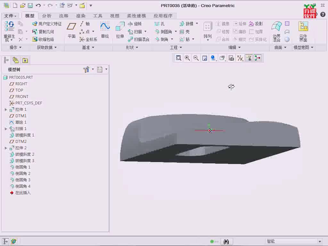Create a 坐标系 (Coordinate System)
This screenshot has width=328, height=246.
coord(88,39)
